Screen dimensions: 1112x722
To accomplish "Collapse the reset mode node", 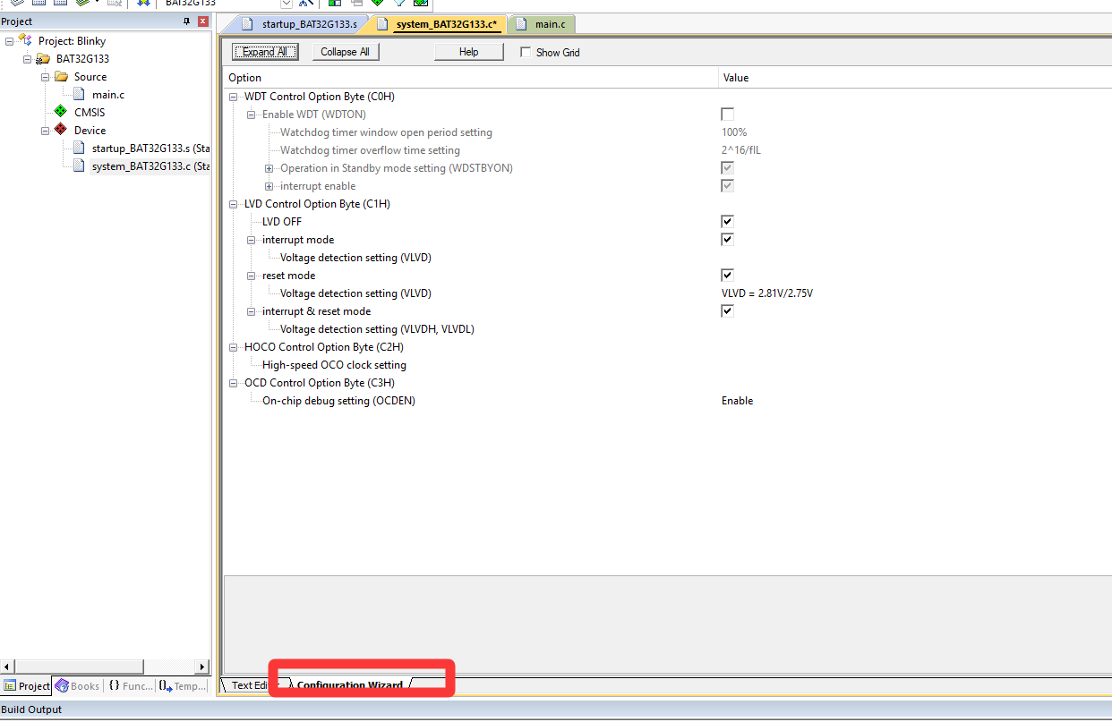I will point(252,276).
